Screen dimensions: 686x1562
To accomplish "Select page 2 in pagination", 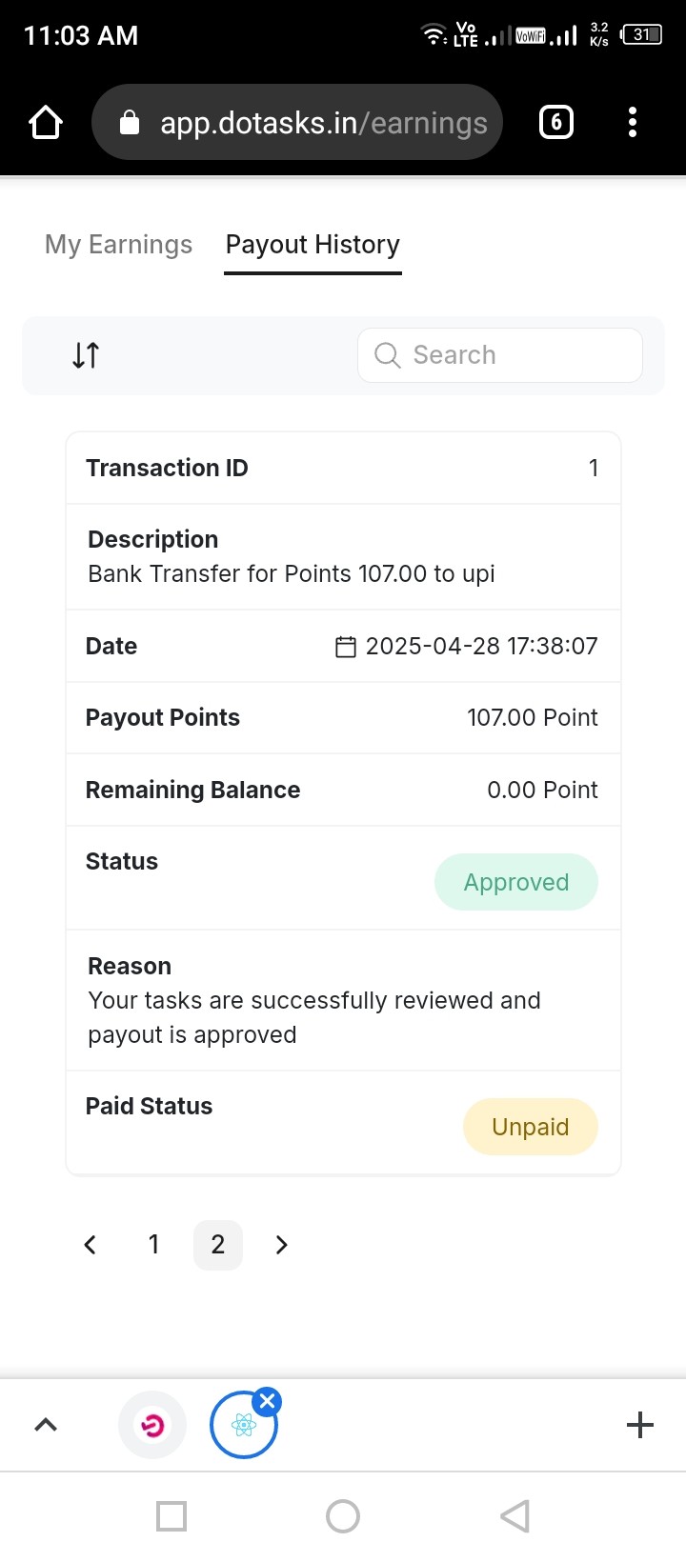I will pyautogui.click(x=218, y=1245).
